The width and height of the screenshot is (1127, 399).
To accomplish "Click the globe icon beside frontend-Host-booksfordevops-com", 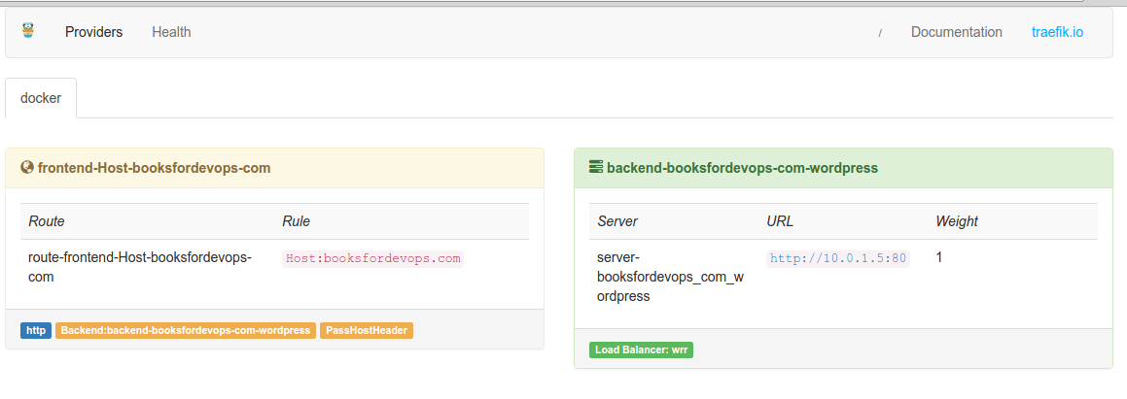I will 27,168.
